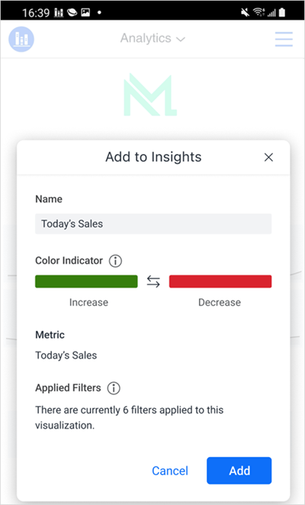Screen dimensions: 305x505
Task: Swap colors using the arrows icon
Action: click(x=153, y=281)
